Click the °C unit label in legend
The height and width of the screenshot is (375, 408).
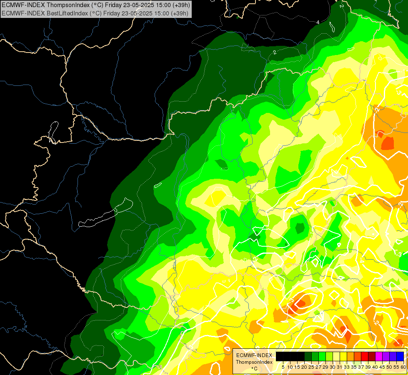254,369
